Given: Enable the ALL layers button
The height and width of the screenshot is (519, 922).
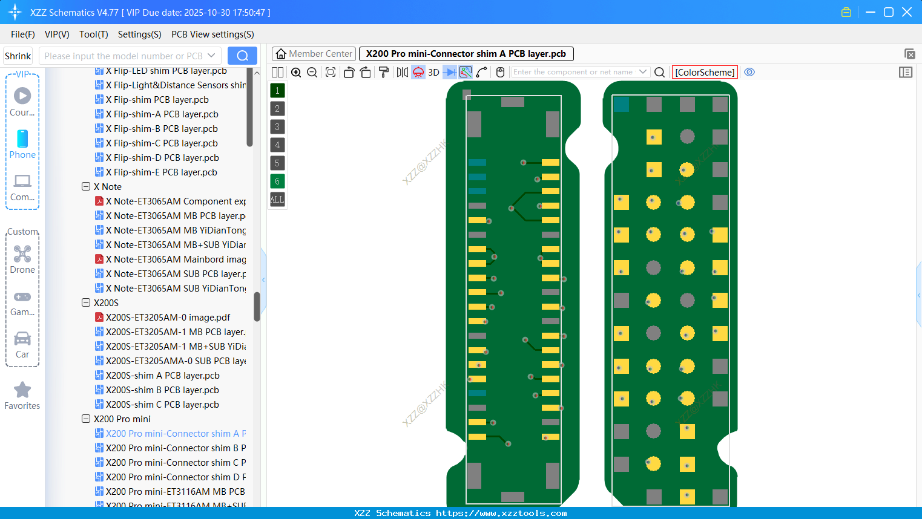Looking at the screenshot, I should 277,199.
